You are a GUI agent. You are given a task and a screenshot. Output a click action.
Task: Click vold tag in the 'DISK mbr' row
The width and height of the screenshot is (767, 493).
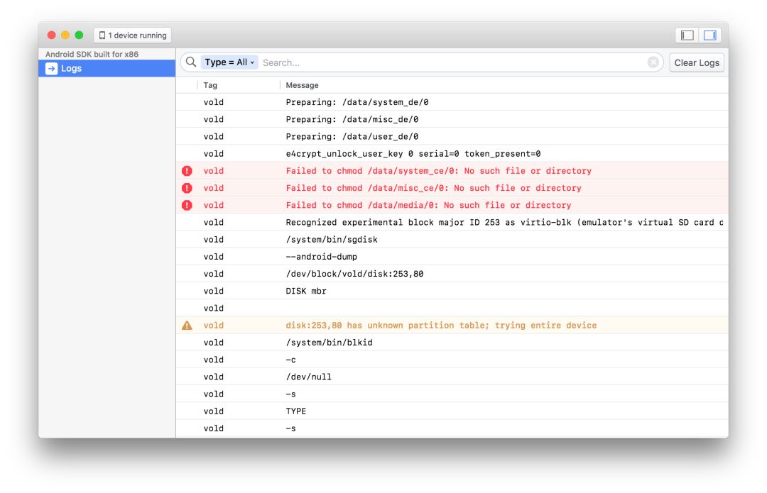pos(213,291)
